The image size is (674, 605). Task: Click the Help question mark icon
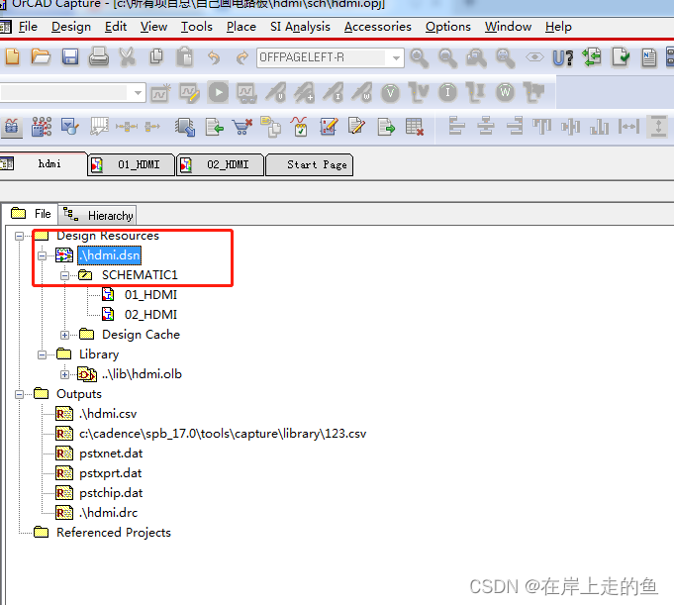click(562, 57)
